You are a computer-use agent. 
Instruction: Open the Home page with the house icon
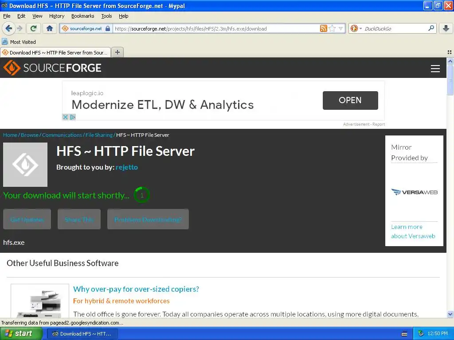pyautogui.click(x=50, y=28)
